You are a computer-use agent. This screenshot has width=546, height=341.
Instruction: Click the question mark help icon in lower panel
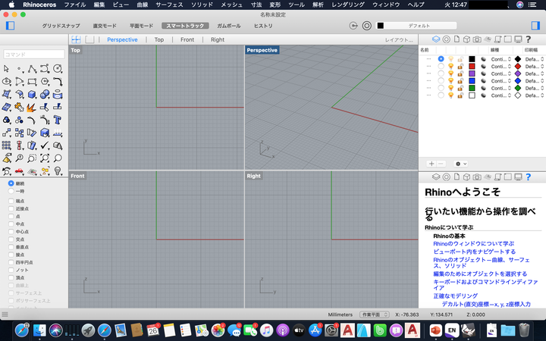[529, 177]
